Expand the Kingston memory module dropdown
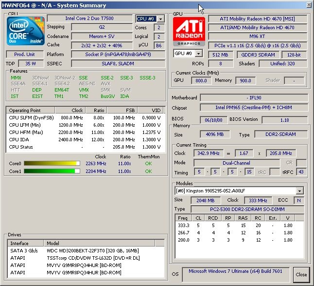 (299, 191)
